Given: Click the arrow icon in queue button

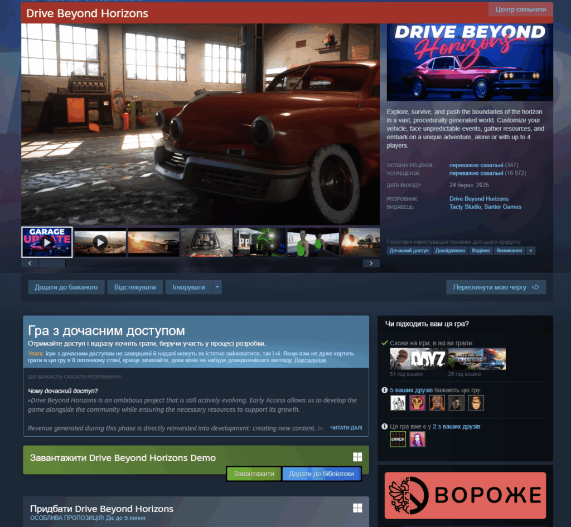Looking at the screenshot, I should click(x=535, y=287).
